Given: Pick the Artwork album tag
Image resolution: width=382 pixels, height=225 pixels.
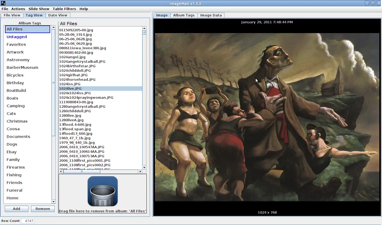Looking at the screenshot, I should tap(28, 52).
